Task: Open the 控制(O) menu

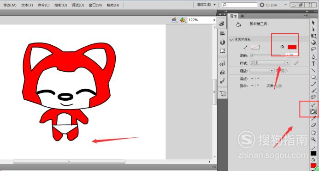Action: (61, 5)
